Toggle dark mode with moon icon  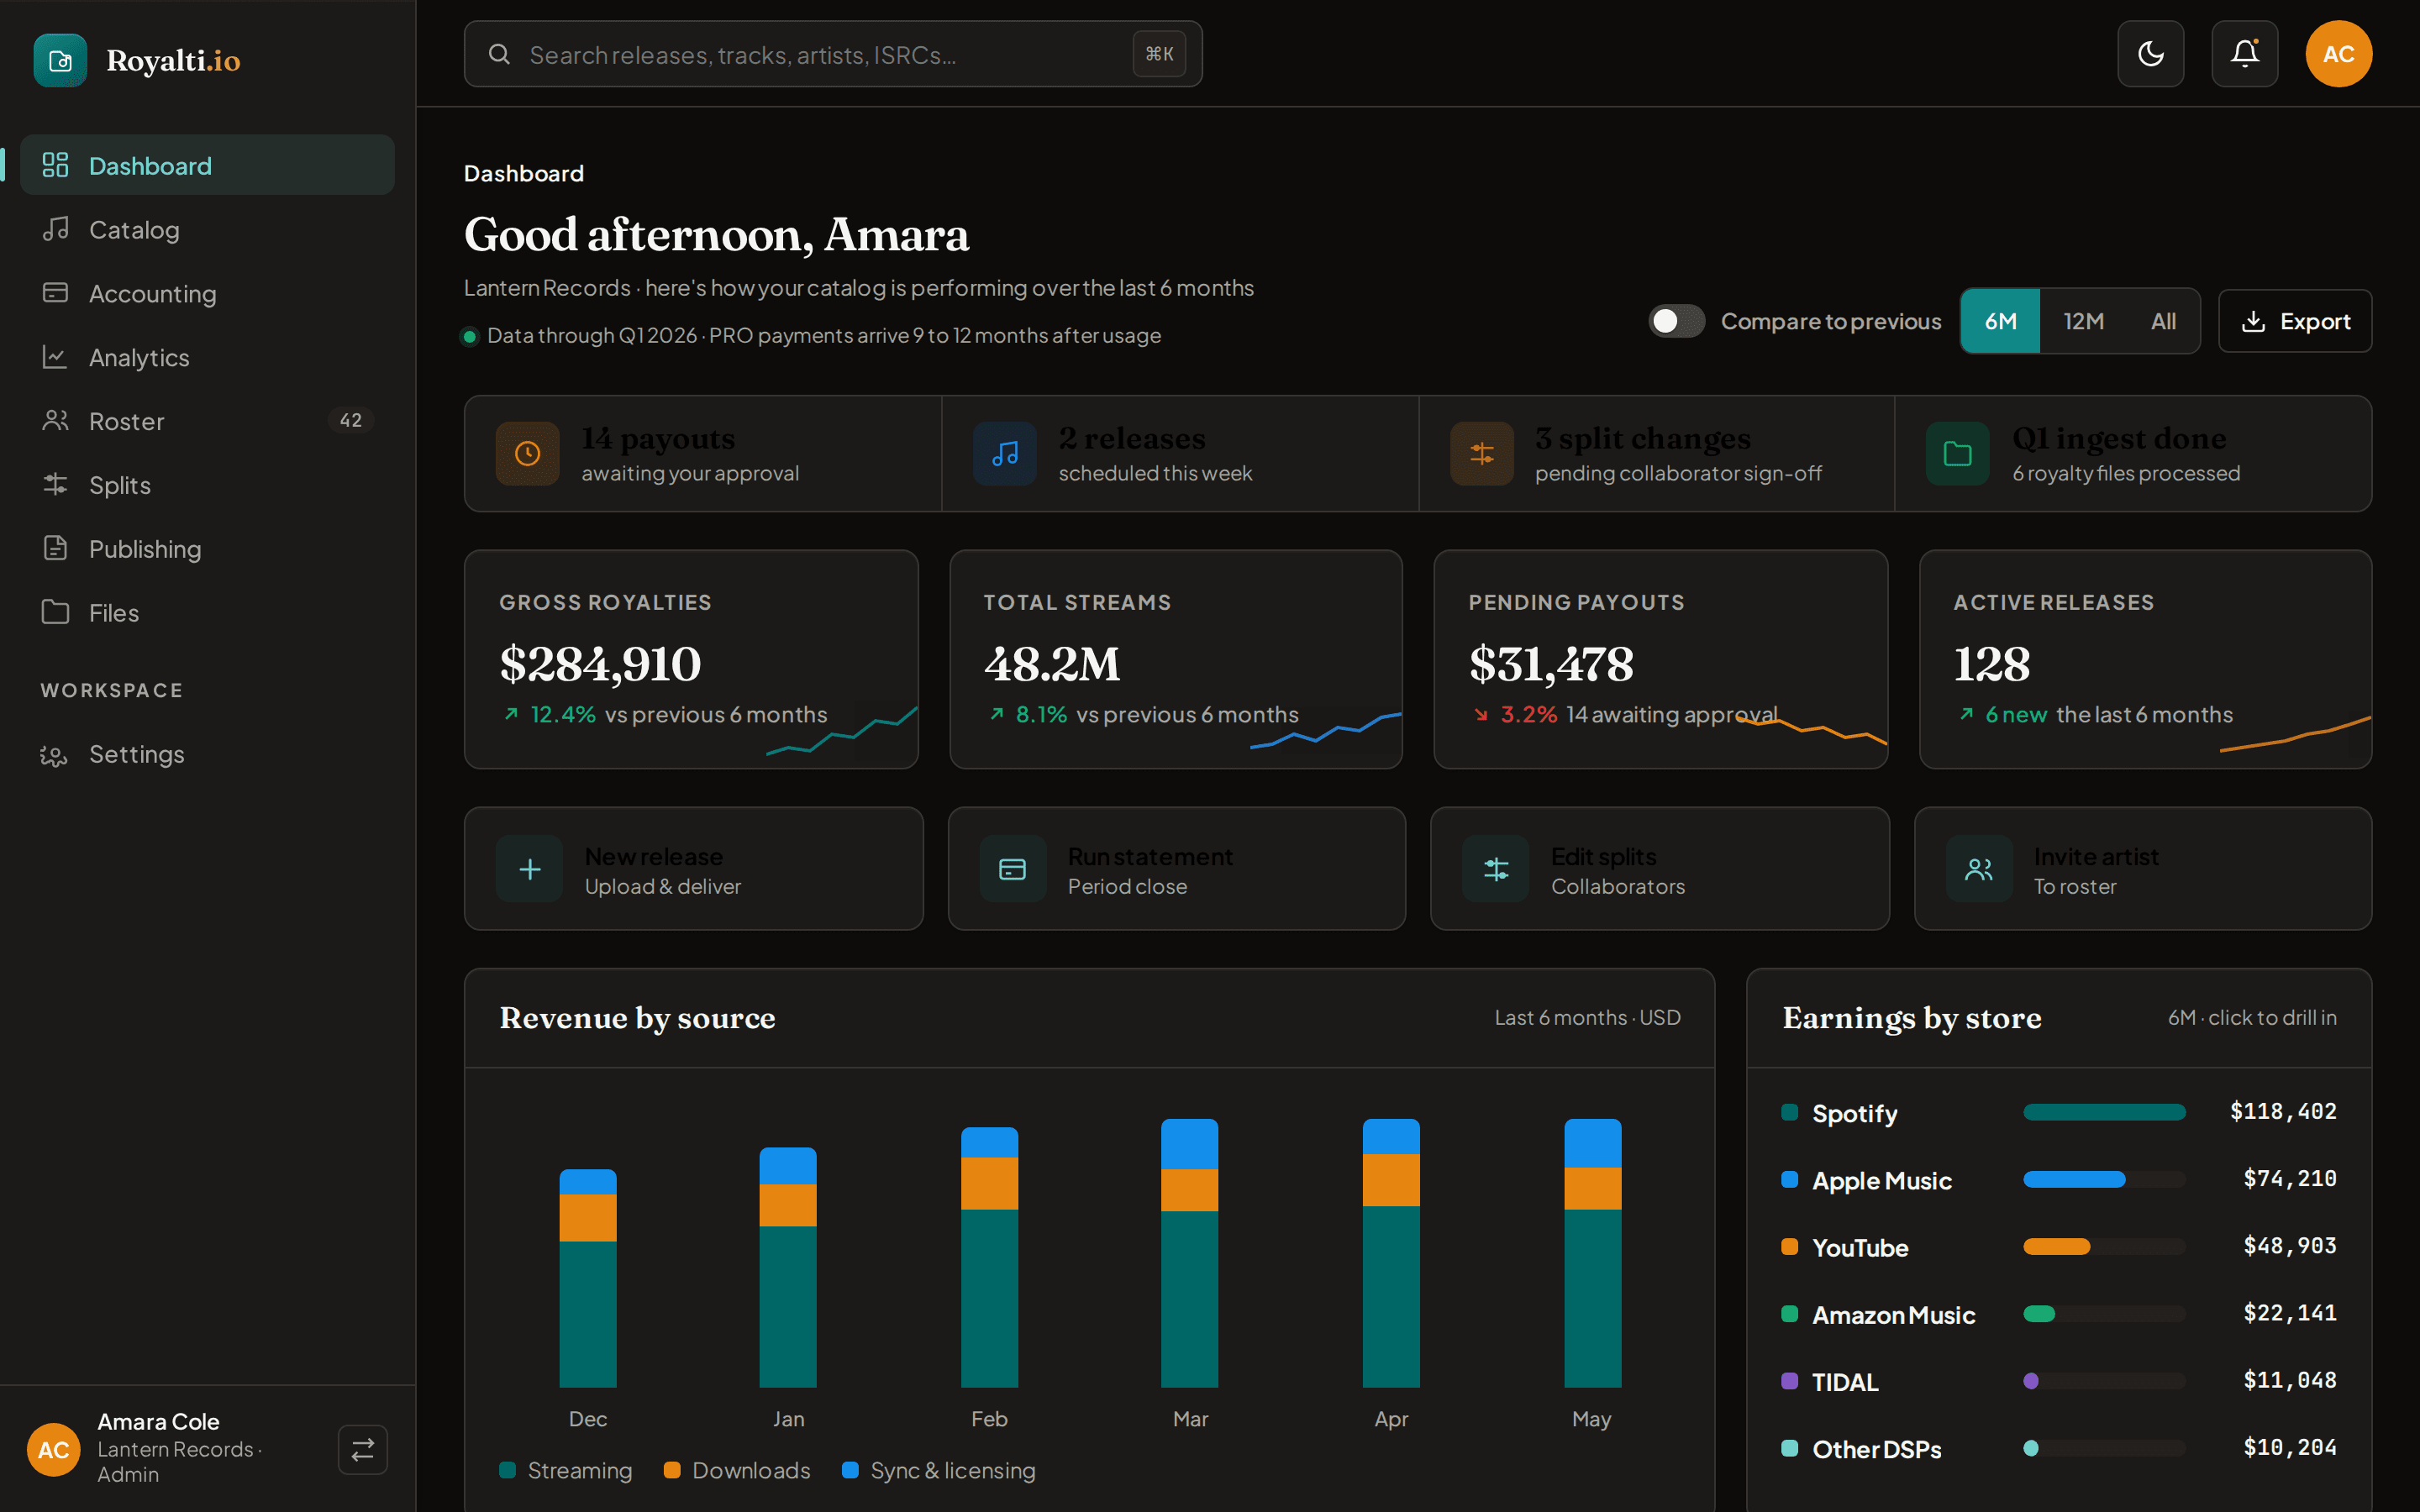tap(2150, 54)
